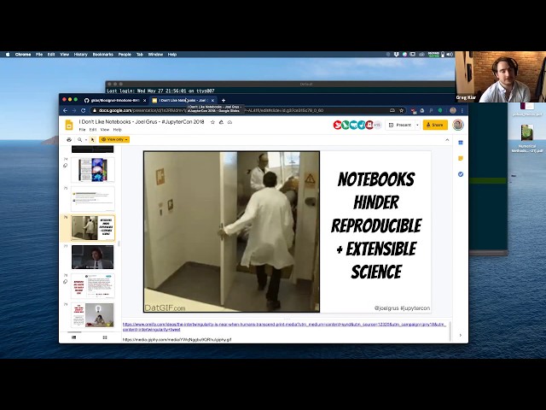Open the oreilly.com link in speaker notes
The image size is (546, 410).
(284, 326)
